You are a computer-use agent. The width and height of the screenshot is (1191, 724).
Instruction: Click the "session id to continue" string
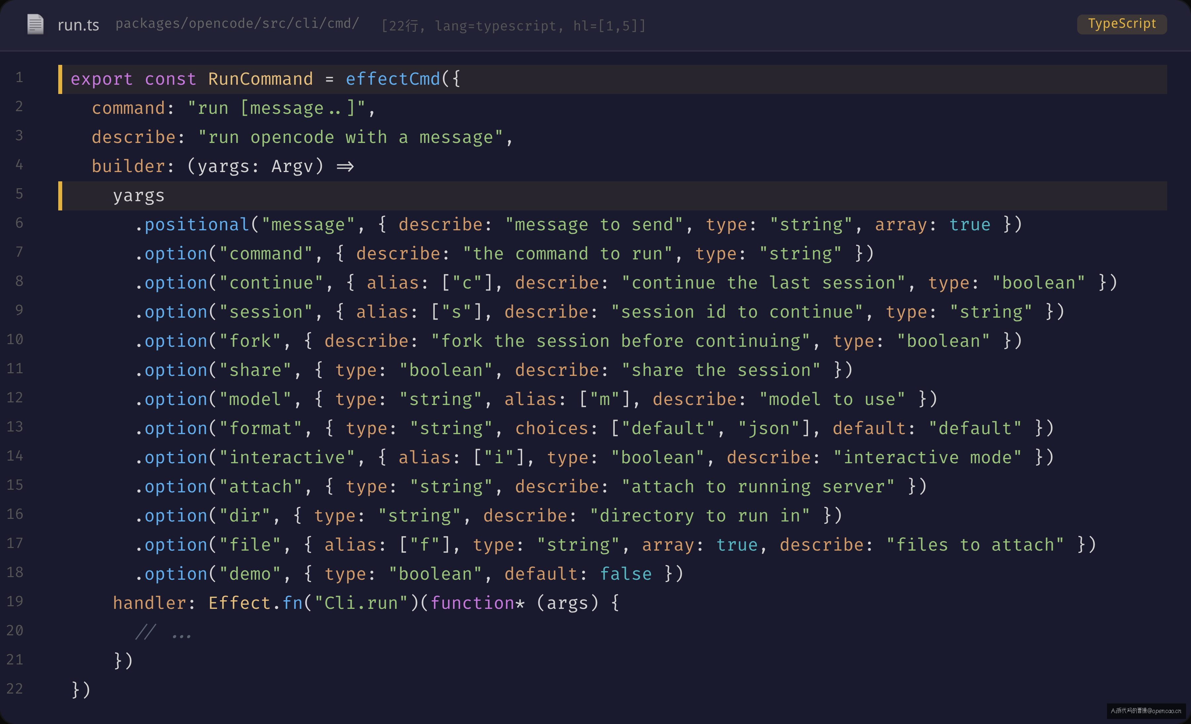737,312
